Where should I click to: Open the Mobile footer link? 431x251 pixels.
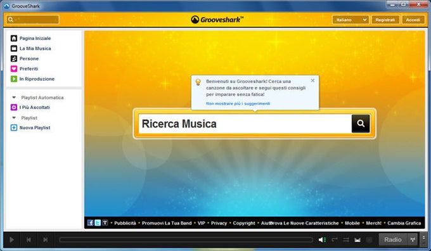coord(352,223)
